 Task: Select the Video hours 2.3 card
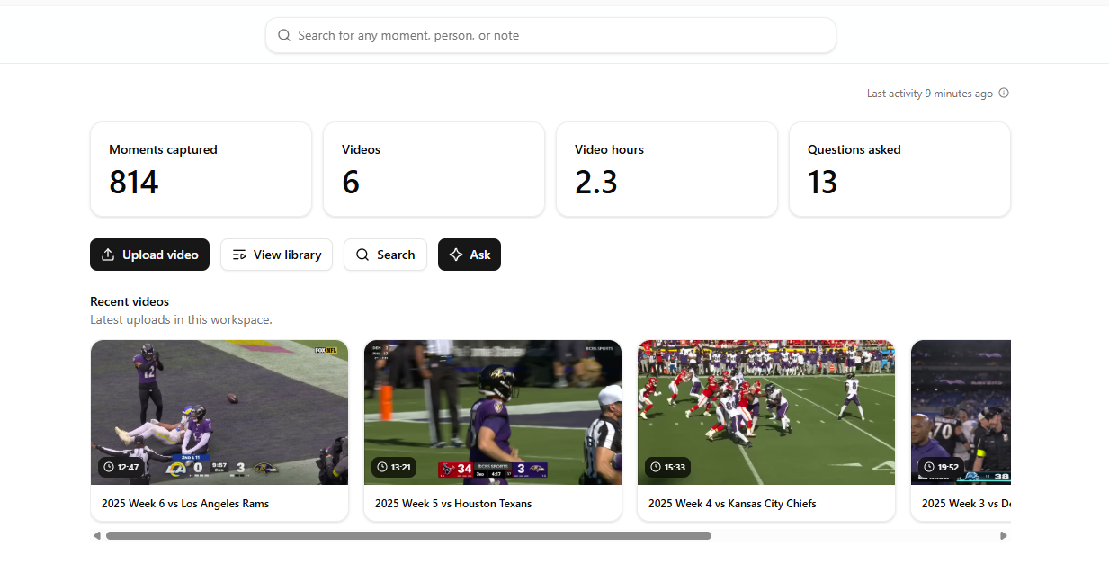(x=666, y=169)
